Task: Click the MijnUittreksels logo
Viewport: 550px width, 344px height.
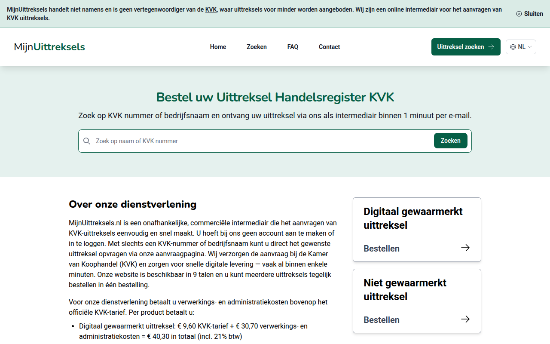Action: click(x=49, y=47)
